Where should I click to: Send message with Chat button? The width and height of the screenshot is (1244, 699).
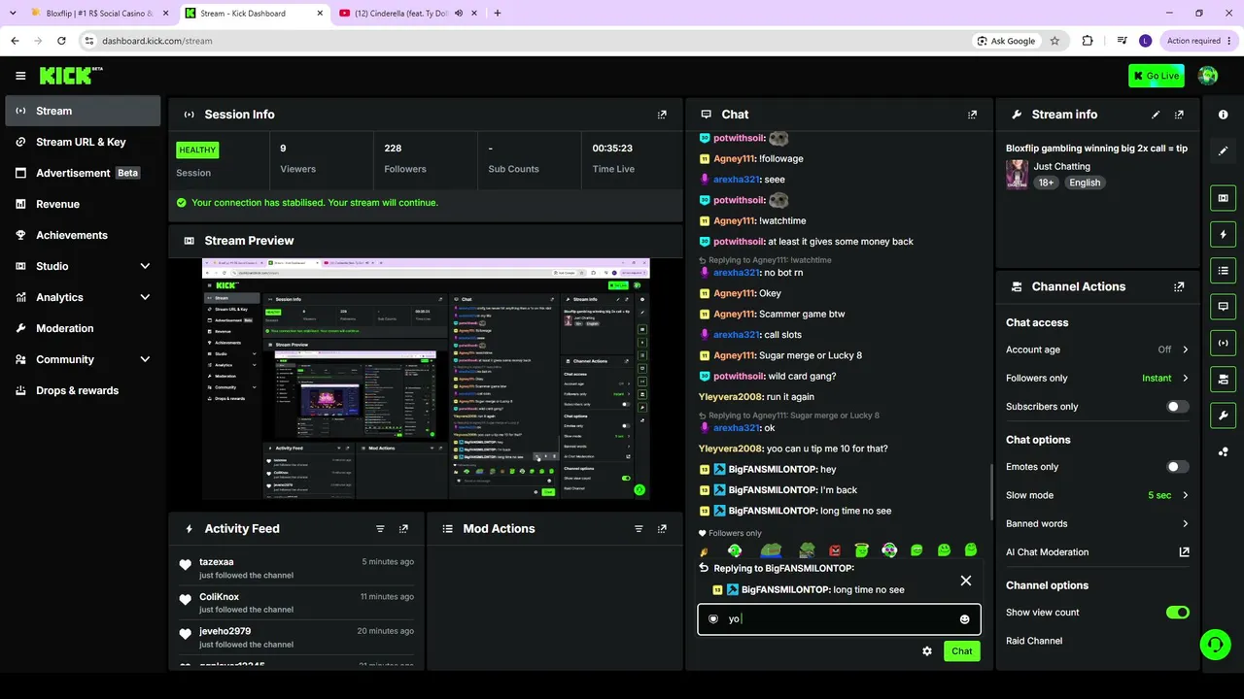pyautogui.click(x=961, y=651)
